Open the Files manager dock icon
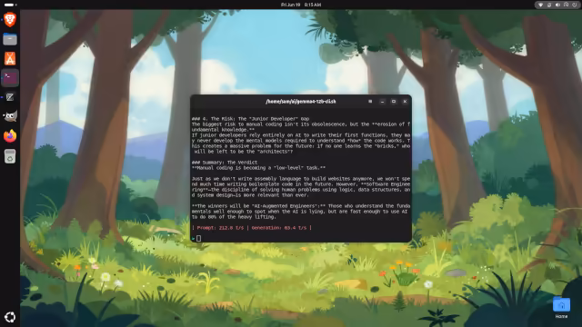 10,39
